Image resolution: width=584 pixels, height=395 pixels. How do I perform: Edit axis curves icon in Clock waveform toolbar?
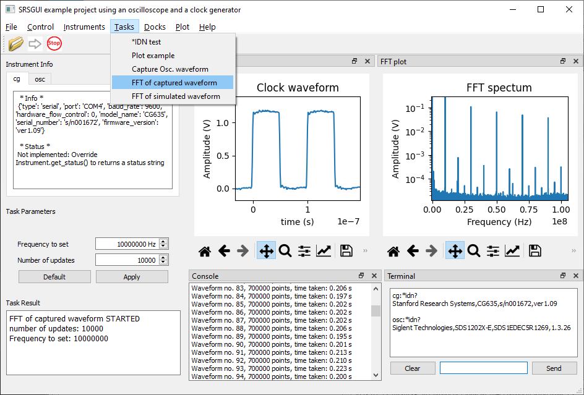tap(324, 252)
